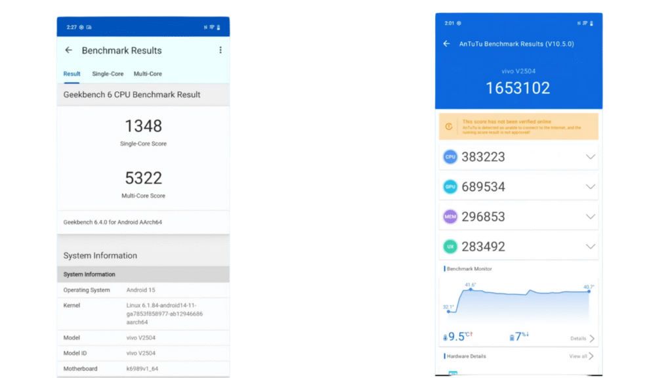
Task: Tap the battery icon beside 7%
Action: click(512, 338)
